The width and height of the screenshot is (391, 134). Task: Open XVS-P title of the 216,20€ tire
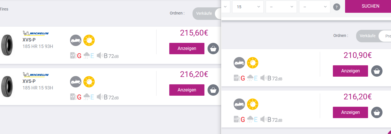pos(29,81)
